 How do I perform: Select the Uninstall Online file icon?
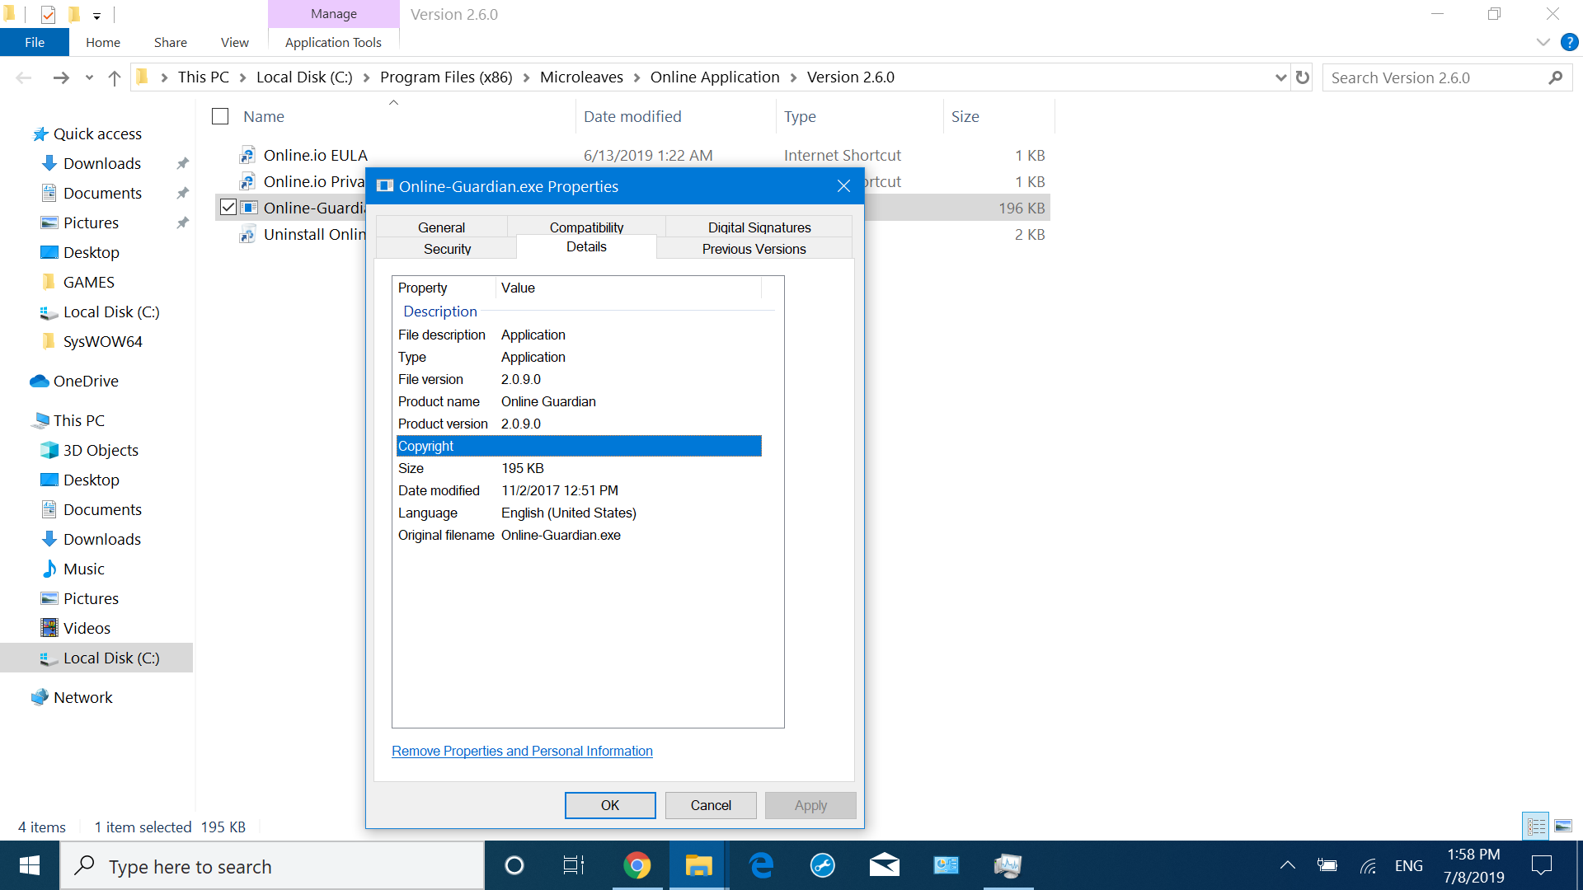coord(247,235)
